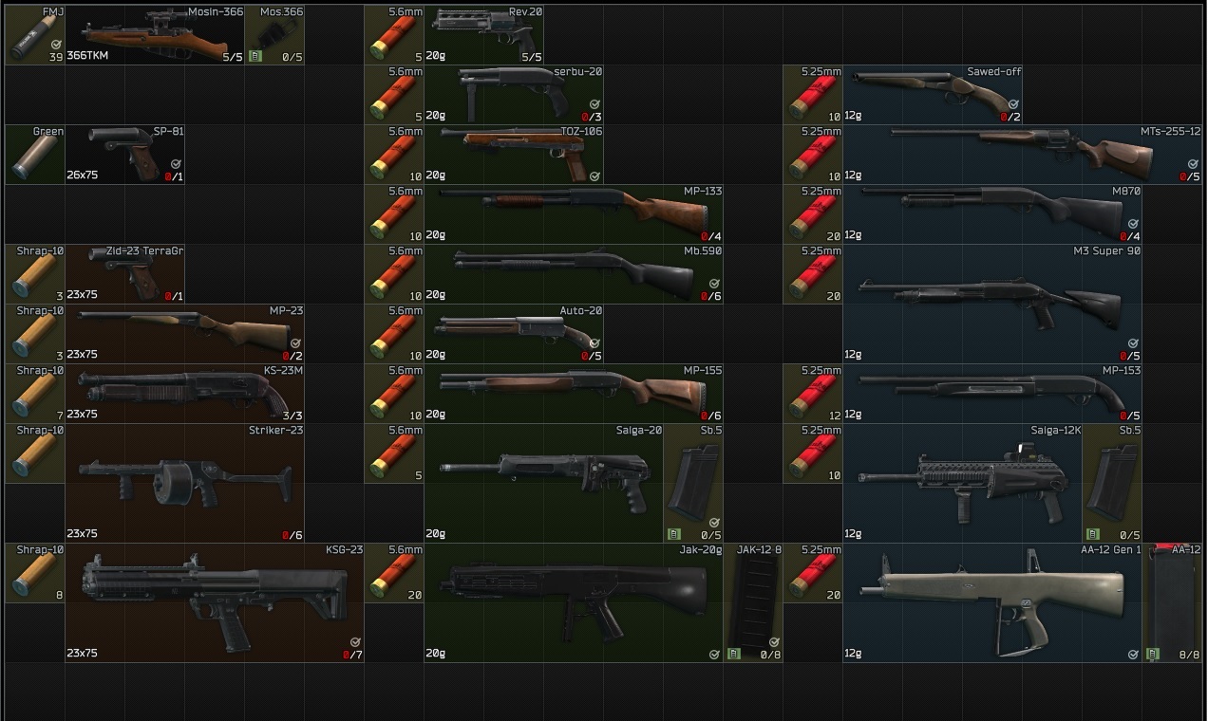Pick the 5.25mm shells beside MTs-255-12
The image size is (1208, 721).
813,154
